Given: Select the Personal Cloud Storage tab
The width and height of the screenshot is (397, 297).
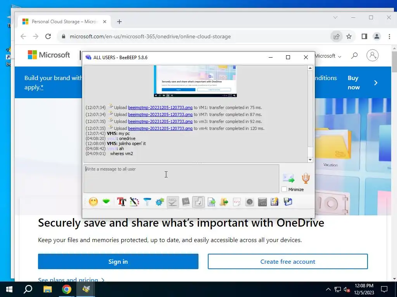Looking at the screenshot, I should click(x=64, y=22).
